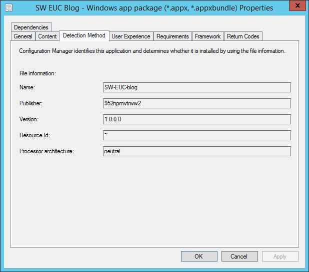Click the Name field showing SW-EUC-blog
This screenshot has height=272, width=309.
pos(196,87)
